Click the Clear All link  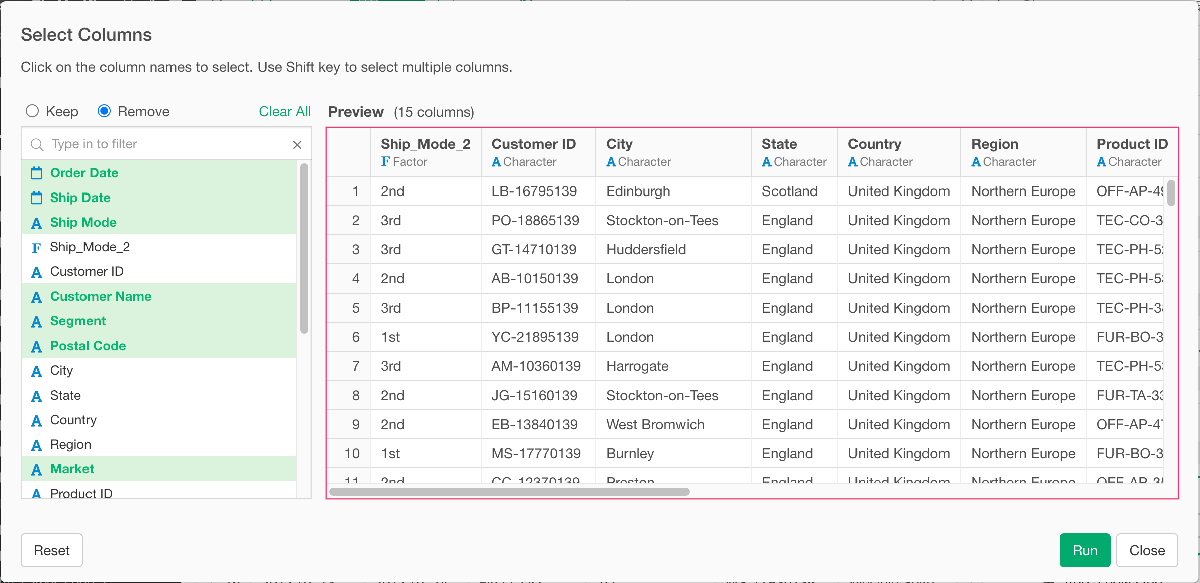point(284,112)
